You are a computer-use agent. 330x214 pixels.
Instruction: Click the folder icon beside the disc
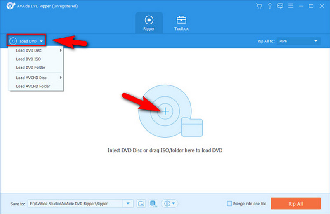click(192, 127)
